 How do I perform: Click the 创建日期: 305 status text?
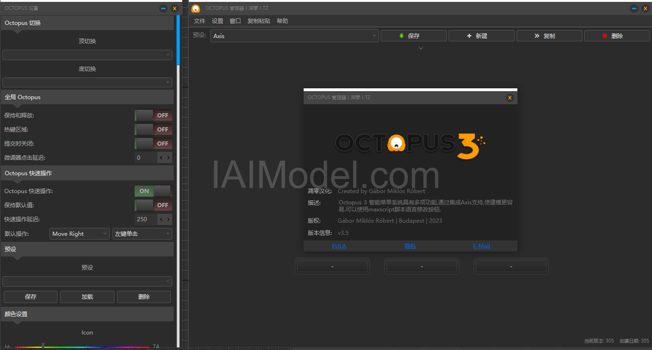[634, 341]
